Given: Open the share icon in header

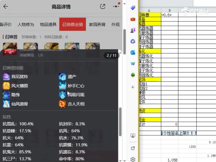Looking at the screenshot, I should point(103,6).
